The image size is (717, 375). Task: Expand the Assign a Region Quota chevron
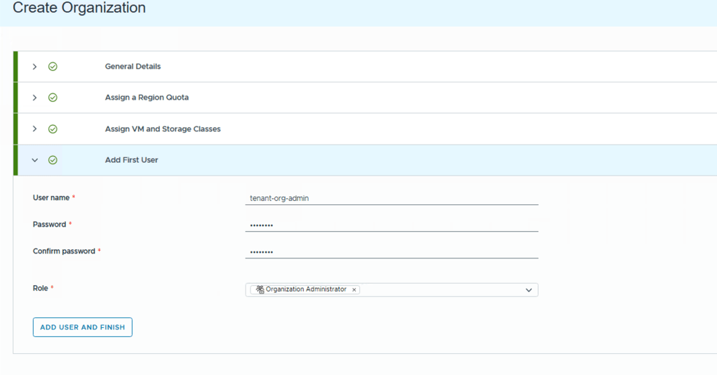point(34,98)
